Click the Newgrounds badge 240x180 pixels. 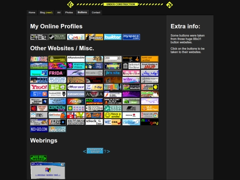tap(94, 37)
